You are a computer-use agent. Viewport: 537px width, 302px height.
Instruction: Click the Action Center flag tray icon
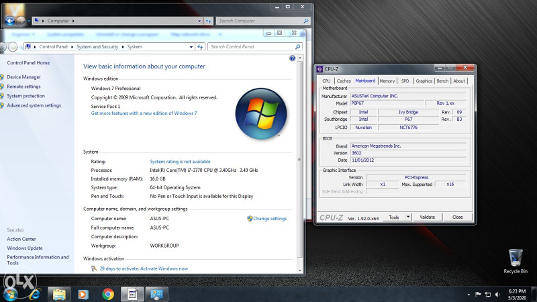pyautogui.click(x=479, y=295)
